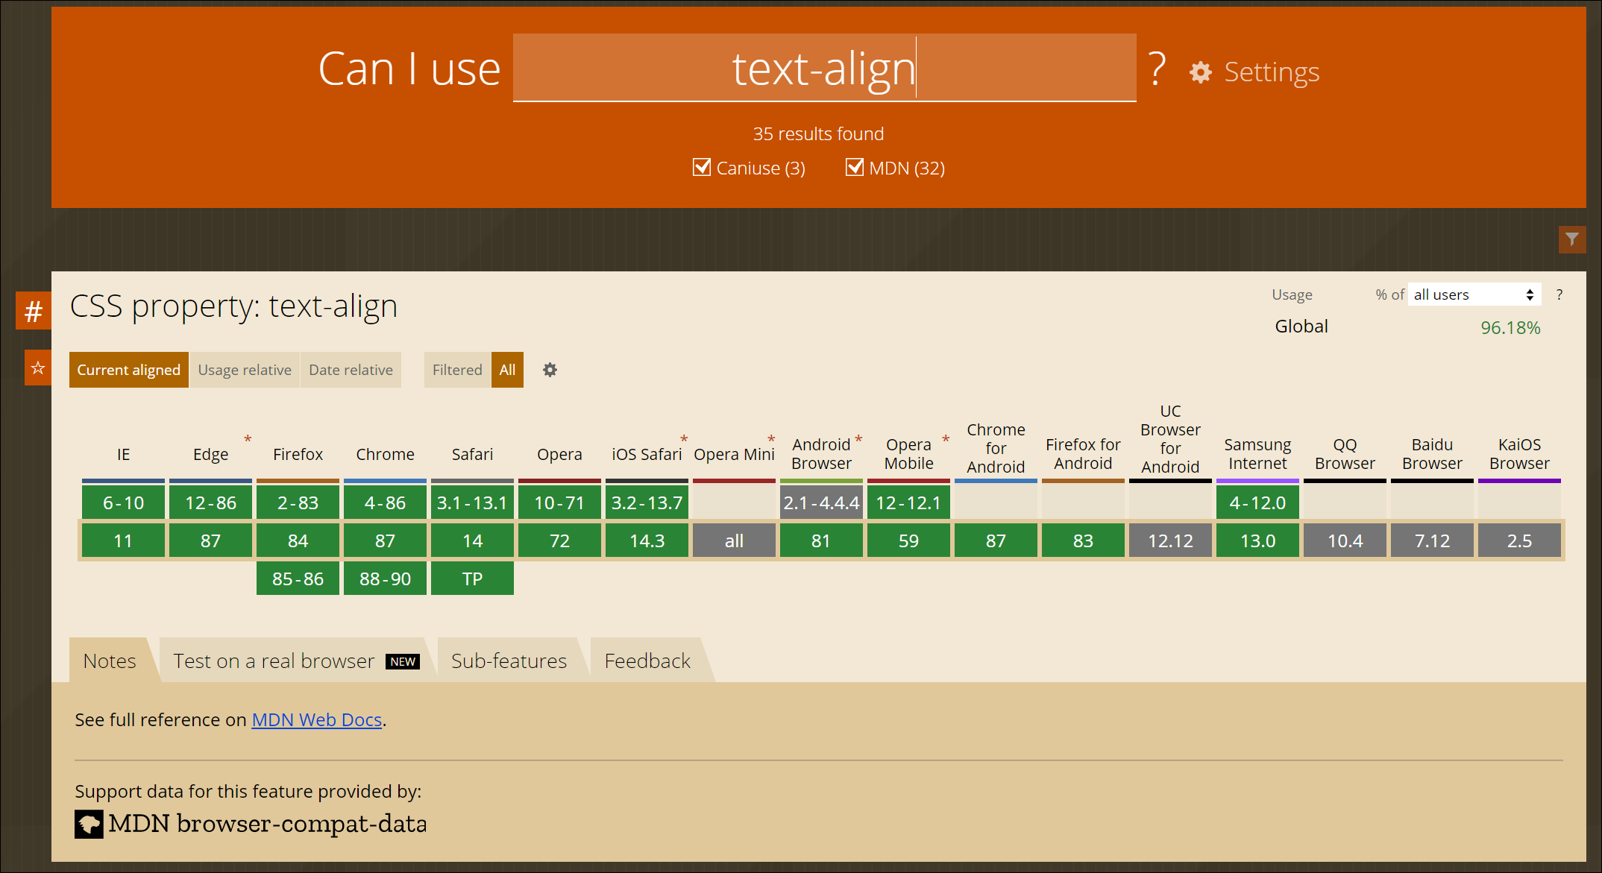This screenshot has width=1602, height=873.
Task: Open the all users dropdown
Action: 1473,294
